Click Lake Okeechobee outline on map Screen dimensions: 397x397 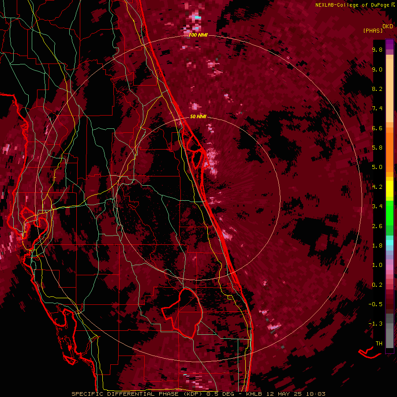coord(183,313)
